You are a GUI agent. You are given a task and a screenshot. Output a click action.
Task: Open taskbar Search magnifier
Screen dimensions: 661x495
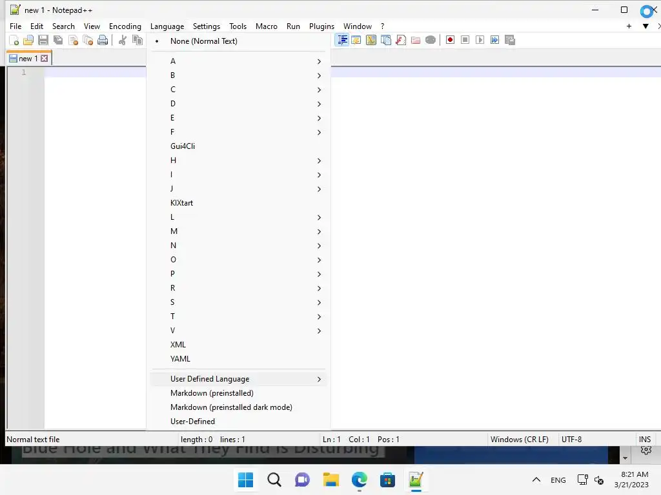[x=274, y=480]
